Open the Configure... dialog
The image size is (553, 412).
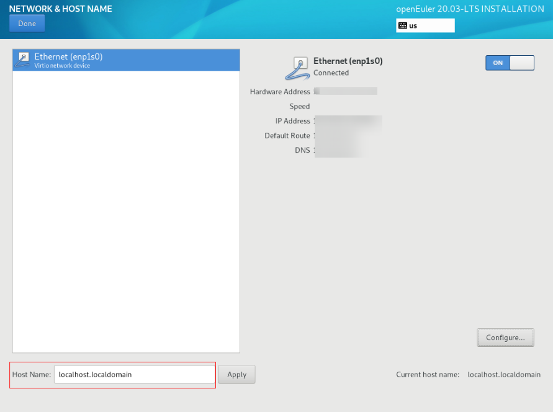tap(505, 338)
